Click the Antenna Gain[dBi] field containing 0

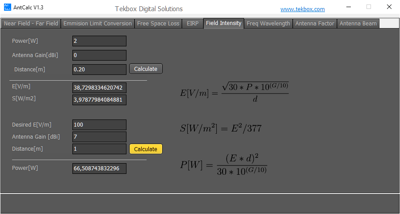[x=99, y=55]
